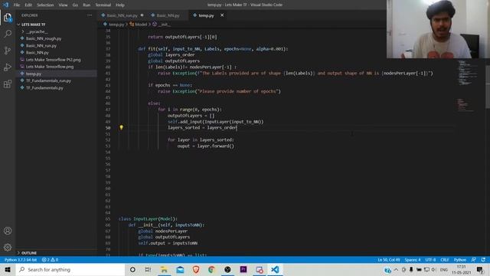Change indentation via Spaces: 4
This screenshot has width=490, height=276.
click(x=413, y=260)
